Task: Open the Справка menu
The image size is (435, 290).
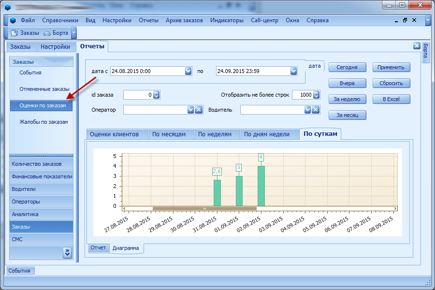Action: click(x=318, y=20)
